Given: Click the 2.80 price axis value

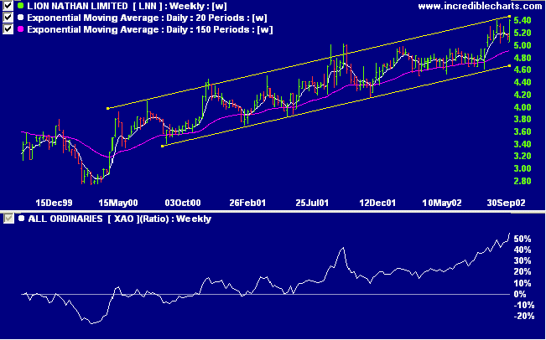Looking at the screenshot, I should pyautogui.click(x=523, y=181).
